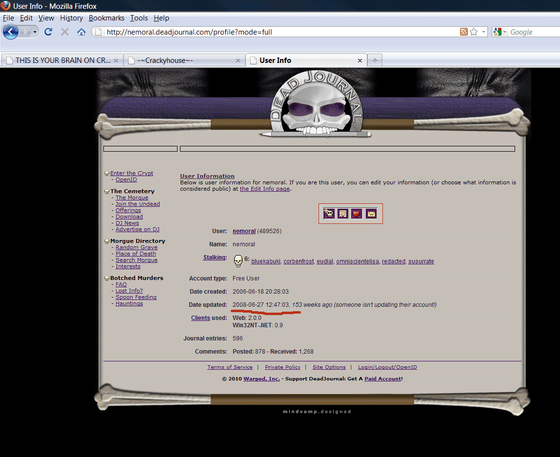Open the File menu
Viewport: 560px width, 457px height.
[x=9, y=18]
